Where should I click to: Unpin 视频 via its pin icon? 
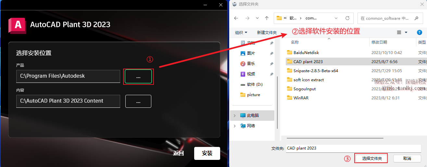(x=271, y=74)
